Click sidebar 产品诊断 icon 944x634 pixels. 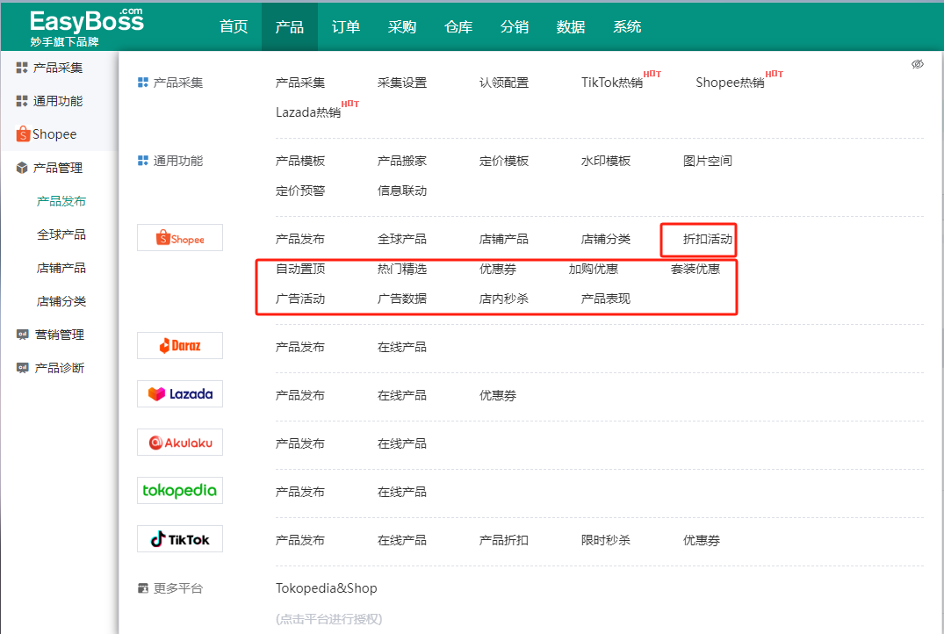click(22, 368)
